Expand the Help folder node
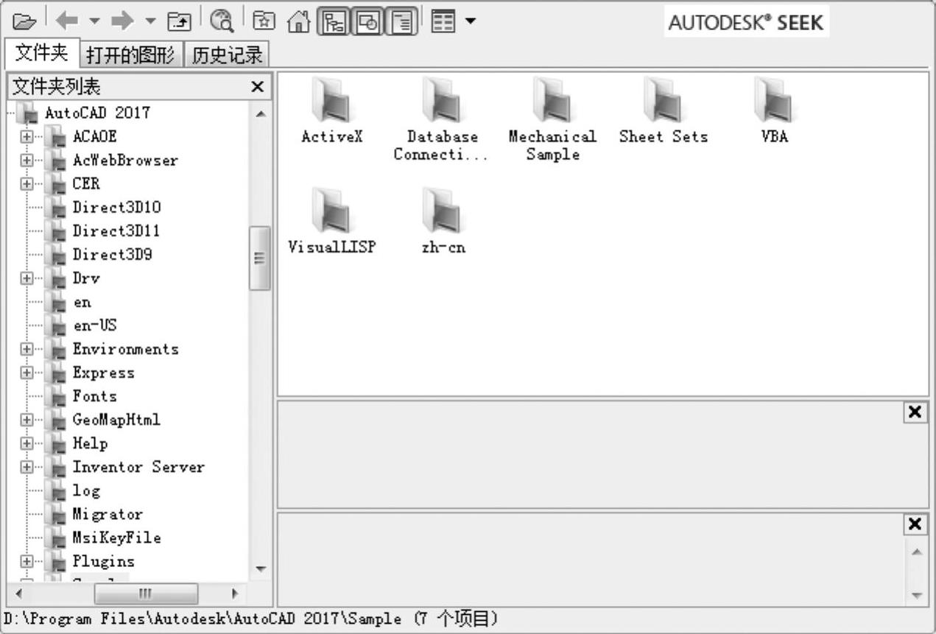Image resolution: width=936 pixels, height=634 pixels. click(27, 443)
